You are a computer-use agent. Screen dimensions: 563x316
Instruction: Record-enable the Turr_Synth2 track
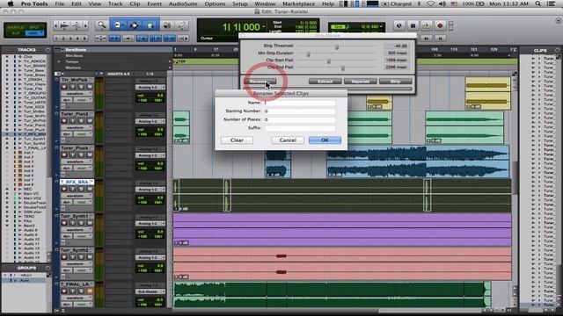(64, 257)
